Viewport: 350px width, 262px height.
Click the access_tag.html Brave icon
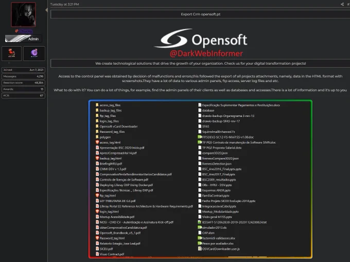coord(97,142)
